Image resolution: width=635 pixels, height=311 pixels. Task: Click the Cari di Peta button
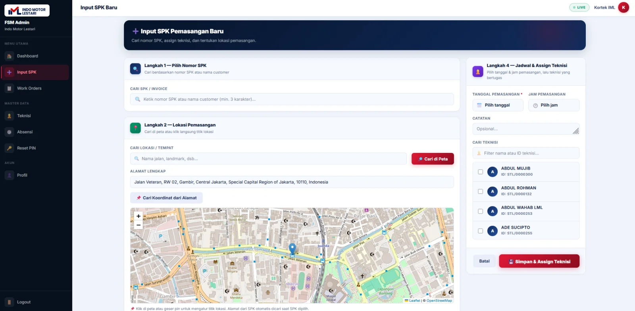click(433, 159)
